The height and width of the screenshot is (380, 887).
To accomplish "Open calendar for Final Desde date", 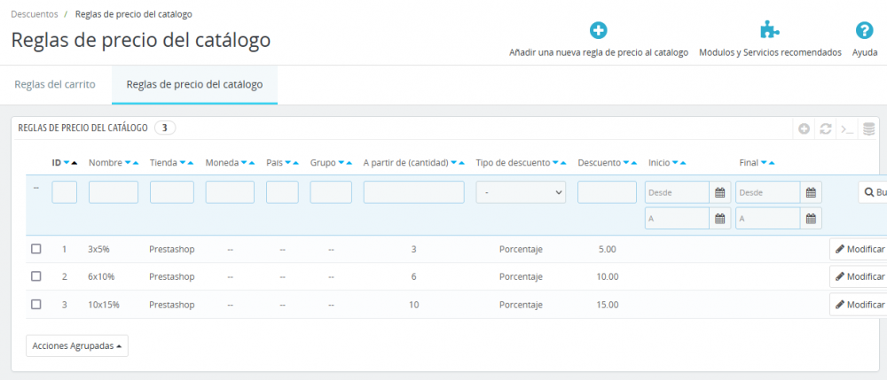I will click(x=811, y=192).
